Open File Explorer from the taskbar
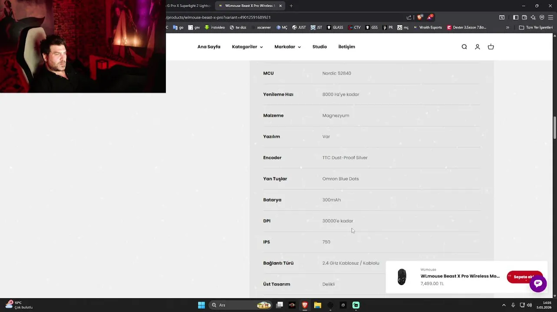This screenshot has width=557, height=312. click(x=317, y=305)
